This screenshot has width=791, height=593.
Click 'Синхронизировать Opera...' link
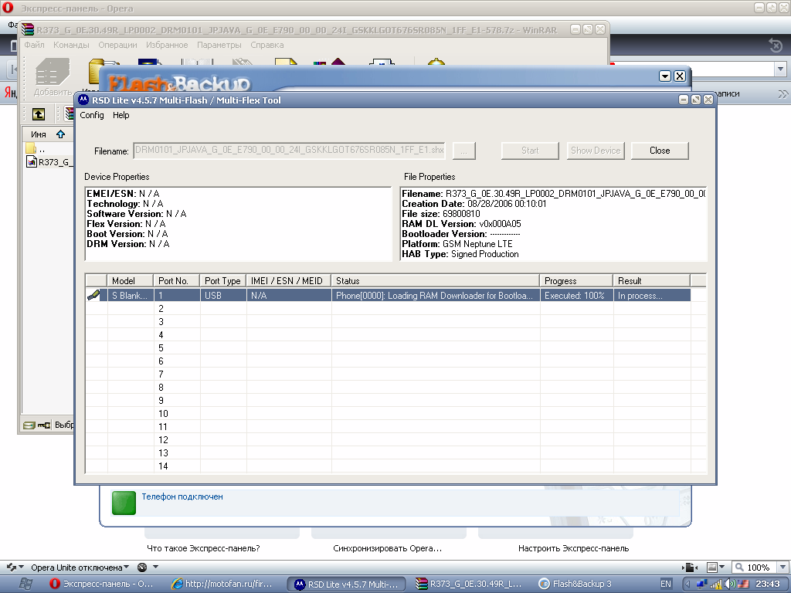pyautogui.click(x=388, y=548)
